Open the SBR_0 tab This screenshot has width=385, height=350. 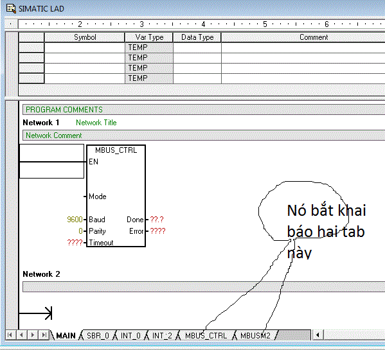[98, 335]
